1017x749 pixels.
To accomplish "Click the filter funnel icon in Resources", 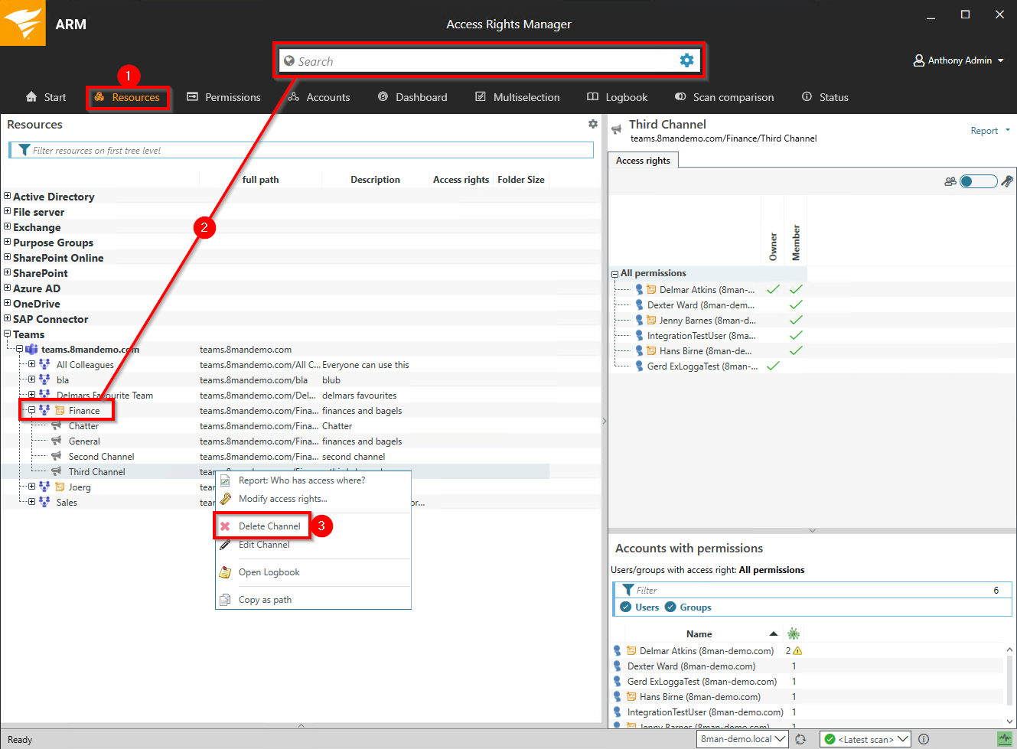I will (24, 150).
